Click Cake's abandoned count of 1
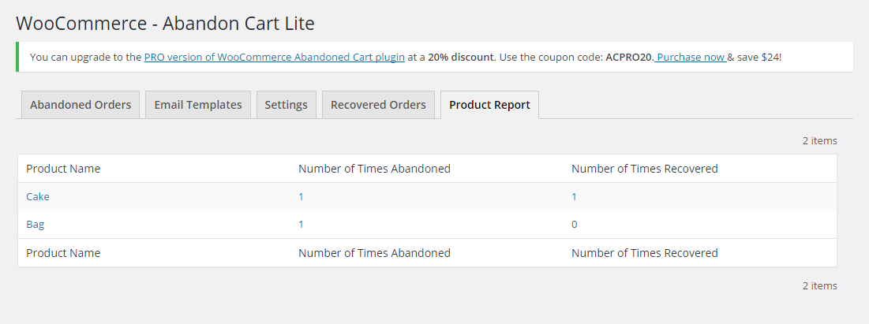869x324 pixels. click(x=301, y=196)
